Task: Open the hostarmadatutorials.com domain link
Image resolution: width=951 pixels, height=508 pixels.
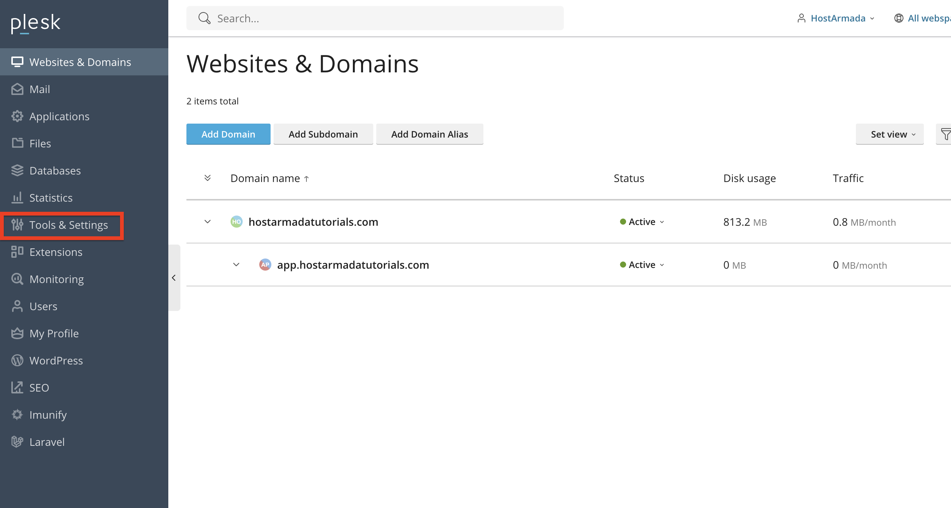Action: 313,222
